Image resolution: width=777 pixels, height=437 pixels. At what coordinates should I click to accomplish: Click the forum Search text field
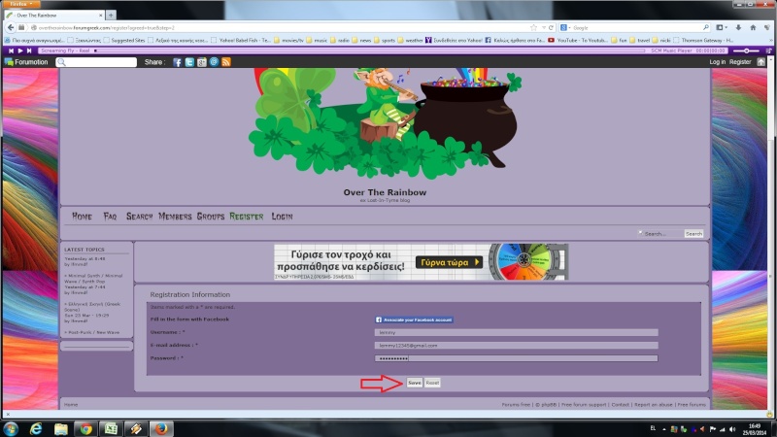pos(662,233)
